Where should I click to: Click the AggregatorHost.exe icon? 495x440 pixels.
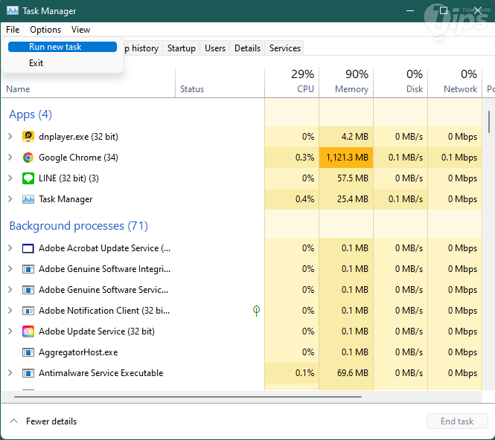pyautogui.click(x=28, y=352)
